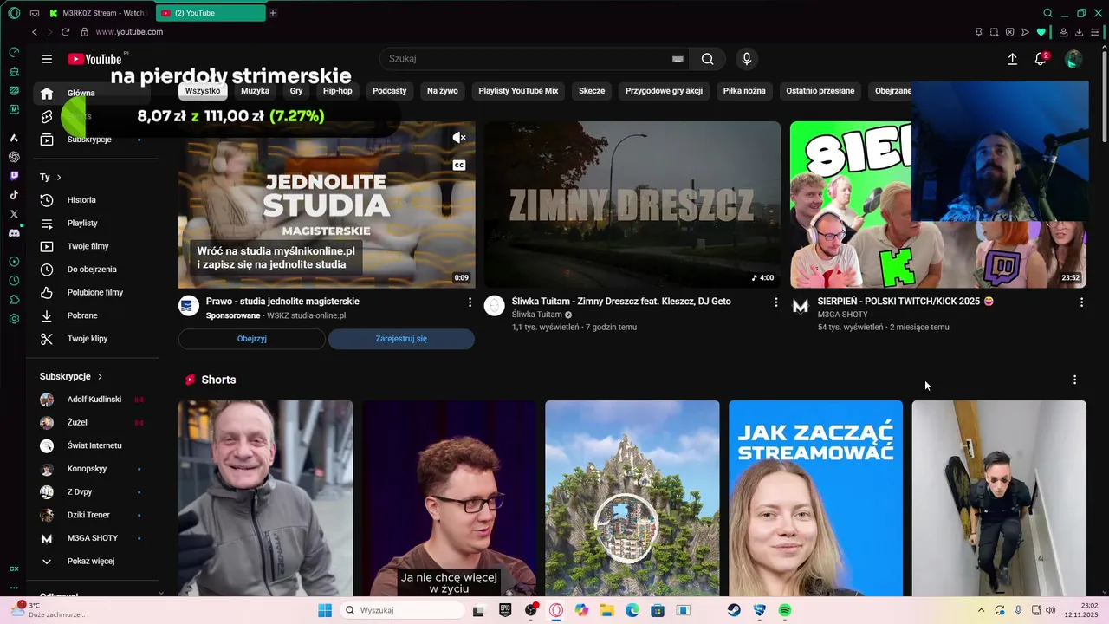Open TikTok in Opera GX sidebar
The width and height of the screenshot is (1109, 624).
pos(14,195)
